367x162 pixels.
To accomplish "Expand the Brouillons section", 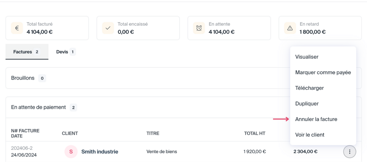I will (x=23, y=78).
